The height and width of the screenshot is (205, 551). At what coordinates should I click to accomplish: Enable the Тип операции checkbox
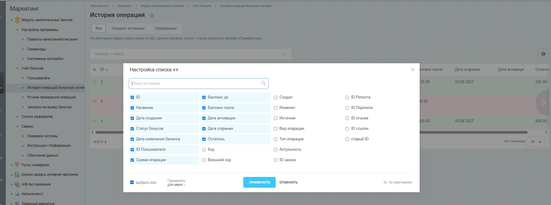[x=276, y=139]
